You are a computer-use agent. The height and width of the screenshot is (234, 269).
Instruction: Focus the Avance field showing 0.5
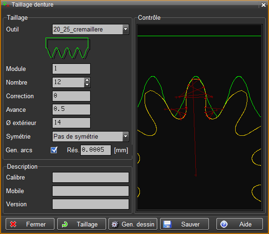[x=71, y=109]
